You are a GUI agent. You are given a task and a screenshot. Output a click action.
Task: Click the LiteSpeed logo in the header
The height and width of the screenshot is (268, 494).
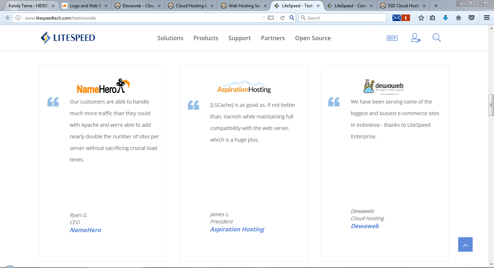tap(68, 38)
